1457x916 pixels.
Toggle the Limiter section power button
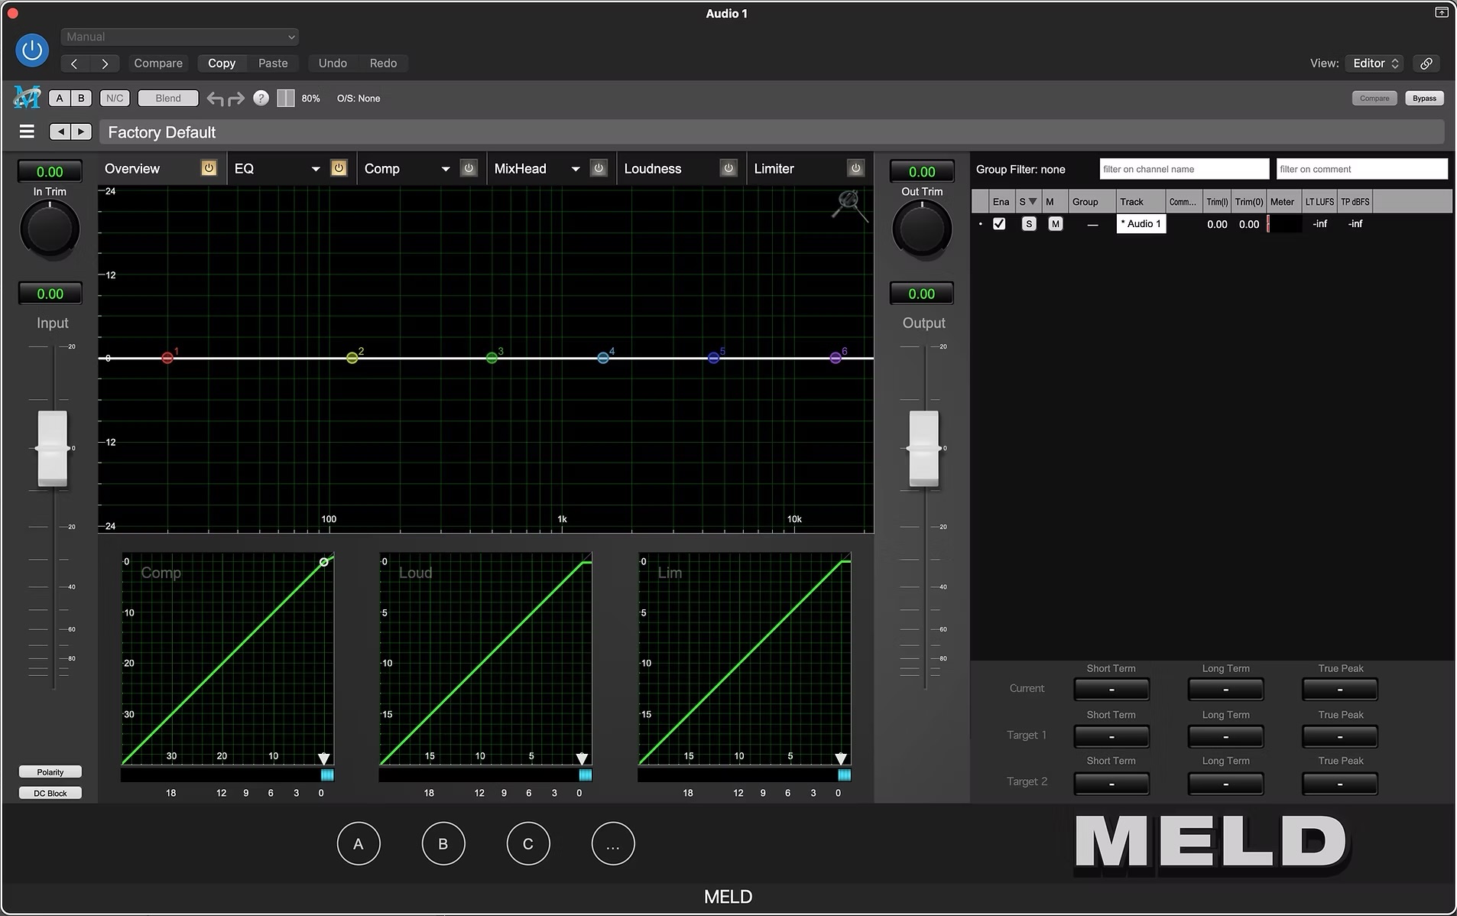coord(855,168)
